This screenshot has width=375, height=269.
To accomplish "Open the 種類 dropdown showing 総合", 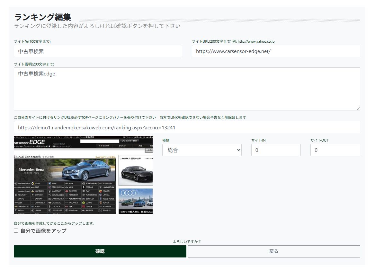I will tap(201, 150).
